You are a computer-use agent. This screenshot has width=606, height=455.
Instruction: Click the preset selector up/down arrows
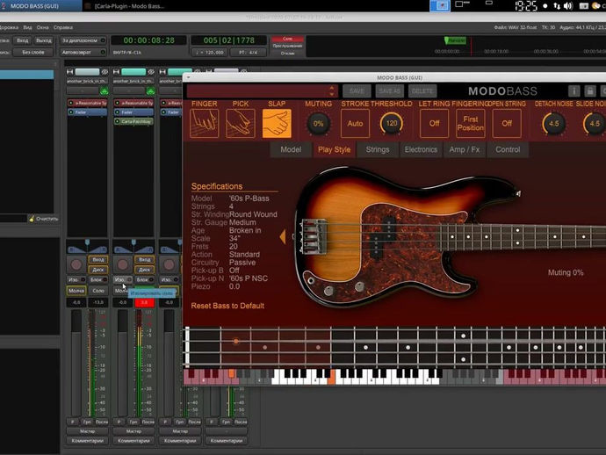pyautogui.click(x=332, y=91)
